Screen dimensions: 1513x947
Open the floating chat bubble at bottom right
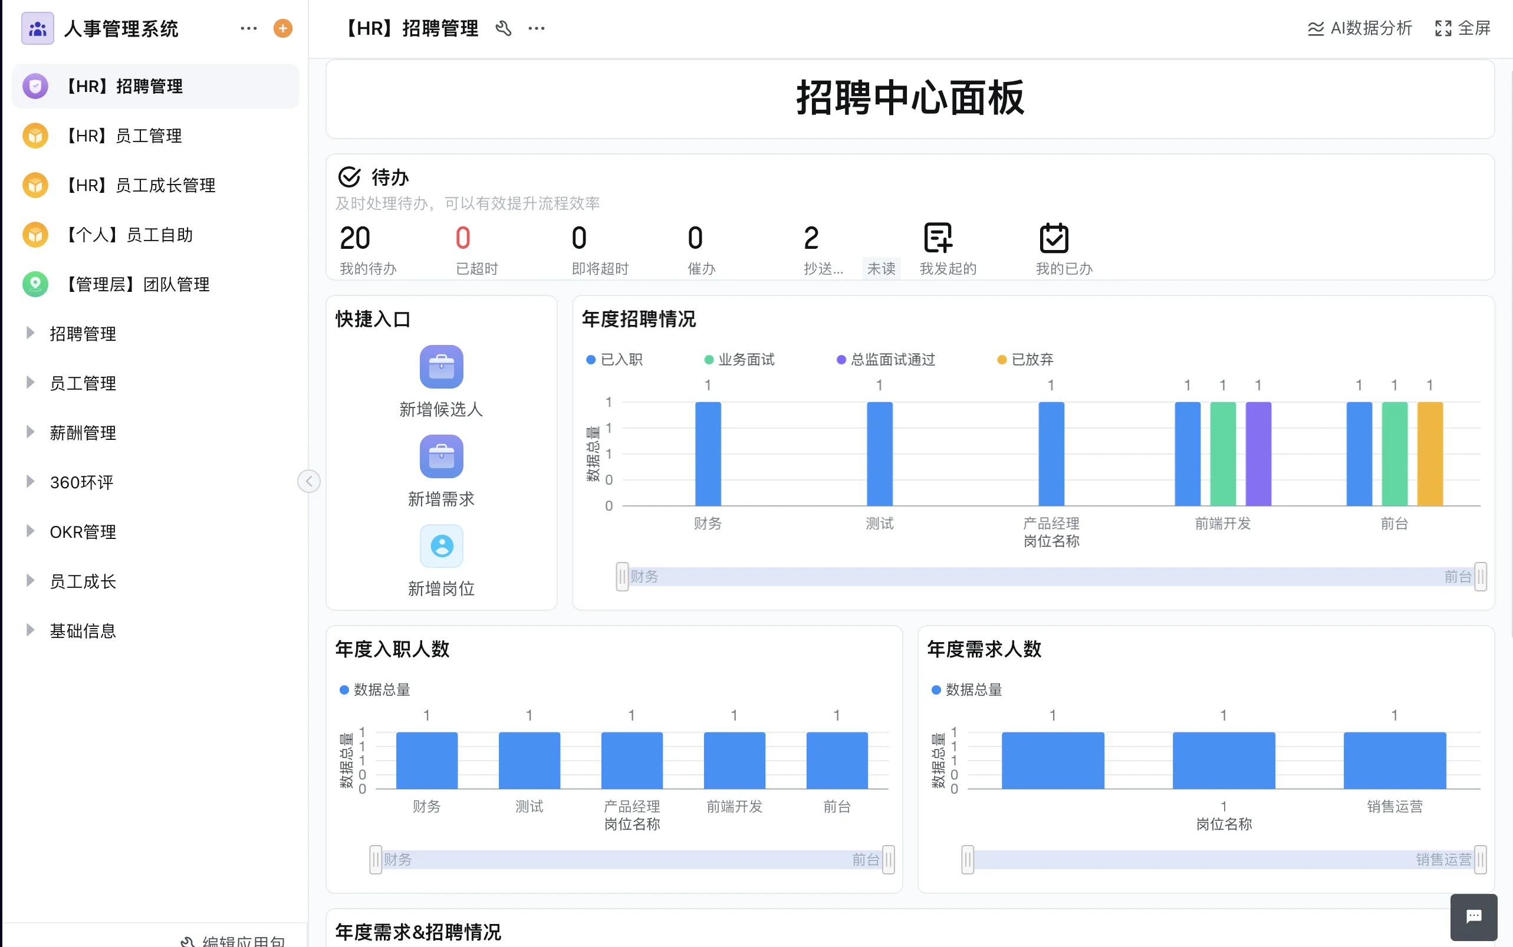click(1473, 917)
